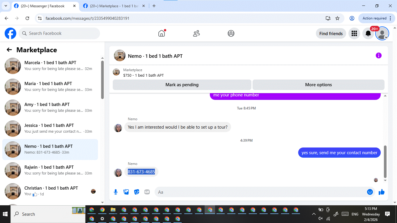Viewport: 397px width, 223px height.
Task: Open conversation with Amy
Action: (50, 108)
